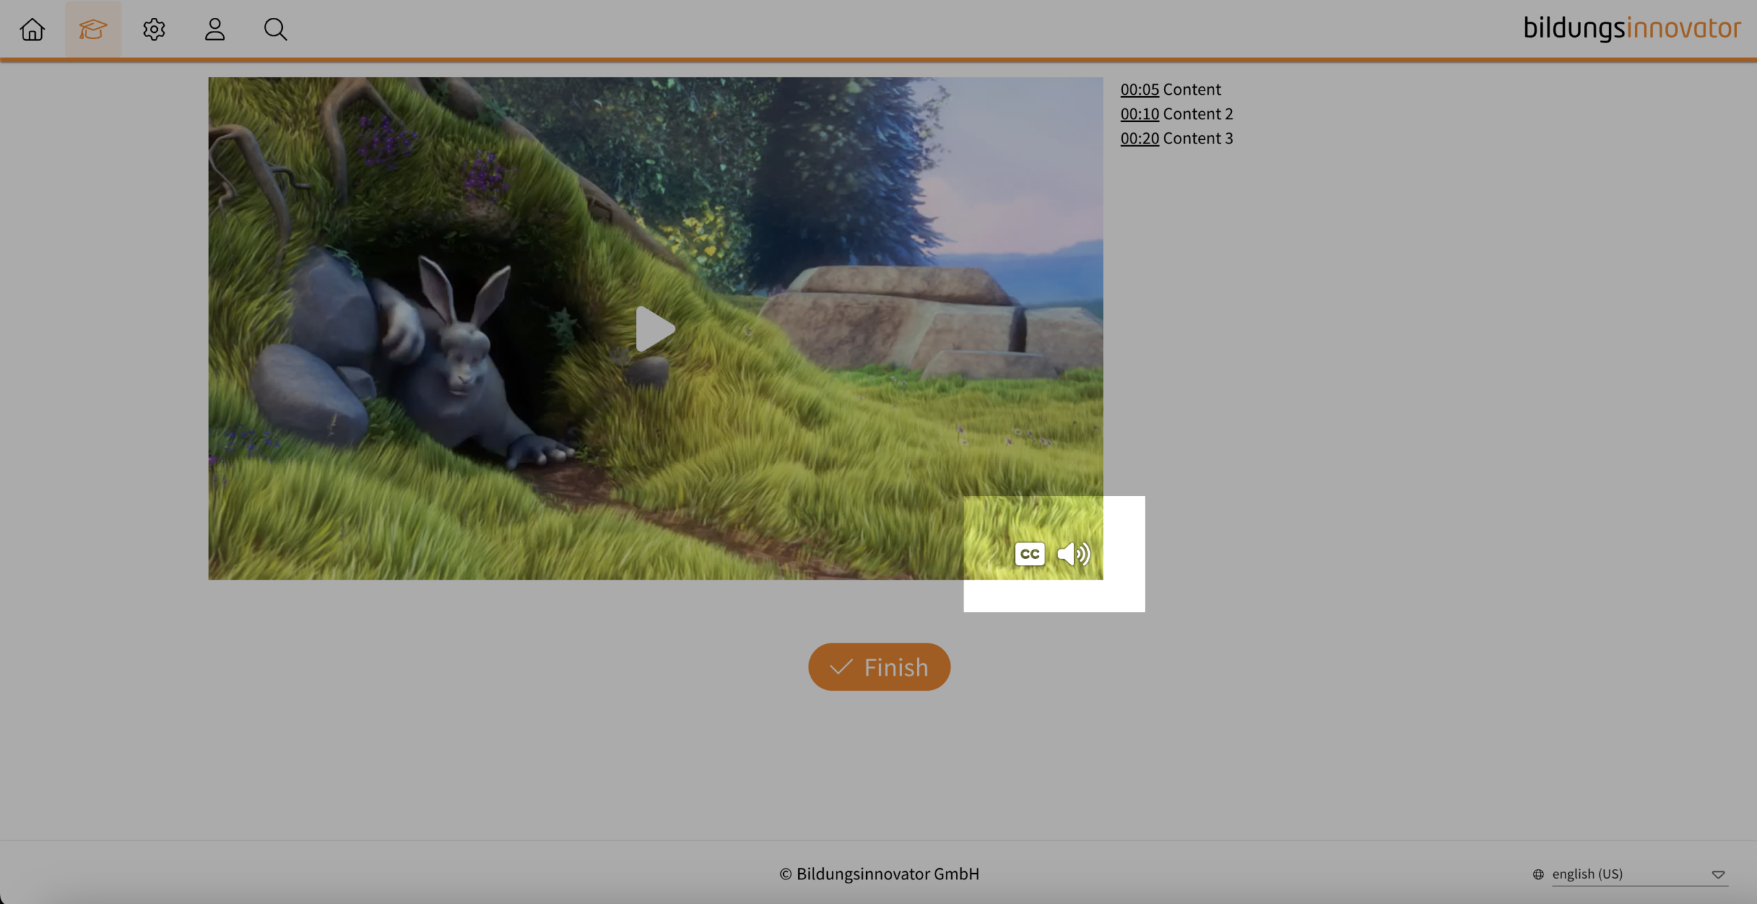Image resolution: width=1757 pixels, height=904 pixels.
Task: Open settings via the gear icon
Action: point(154,29)
